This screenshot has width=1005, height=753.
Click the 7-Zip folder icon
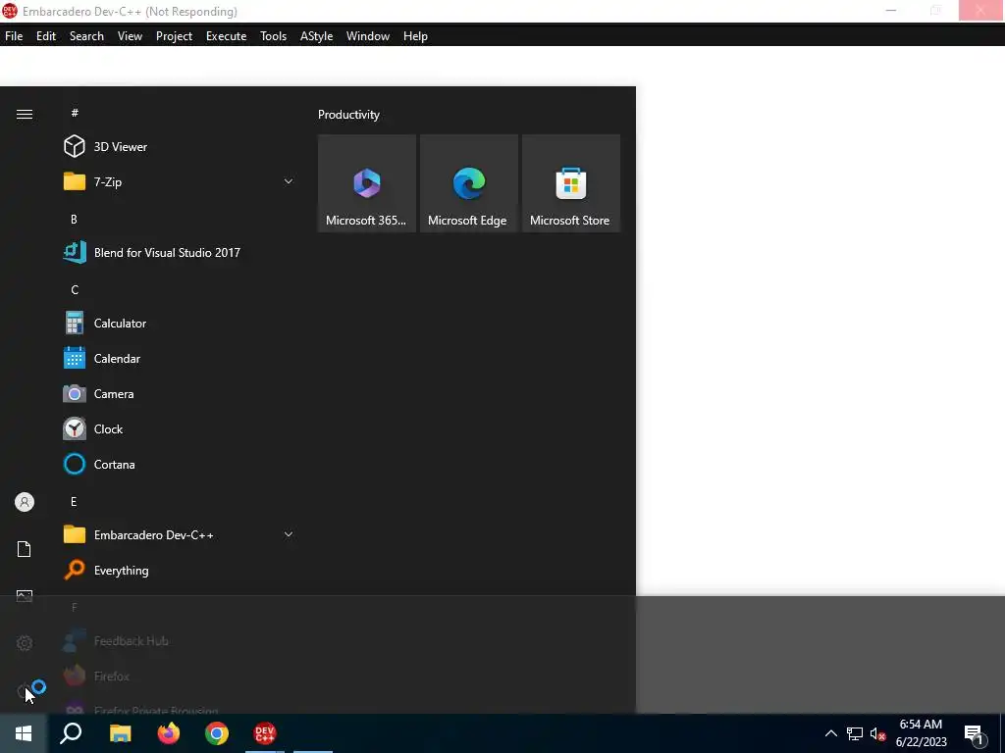75,181
